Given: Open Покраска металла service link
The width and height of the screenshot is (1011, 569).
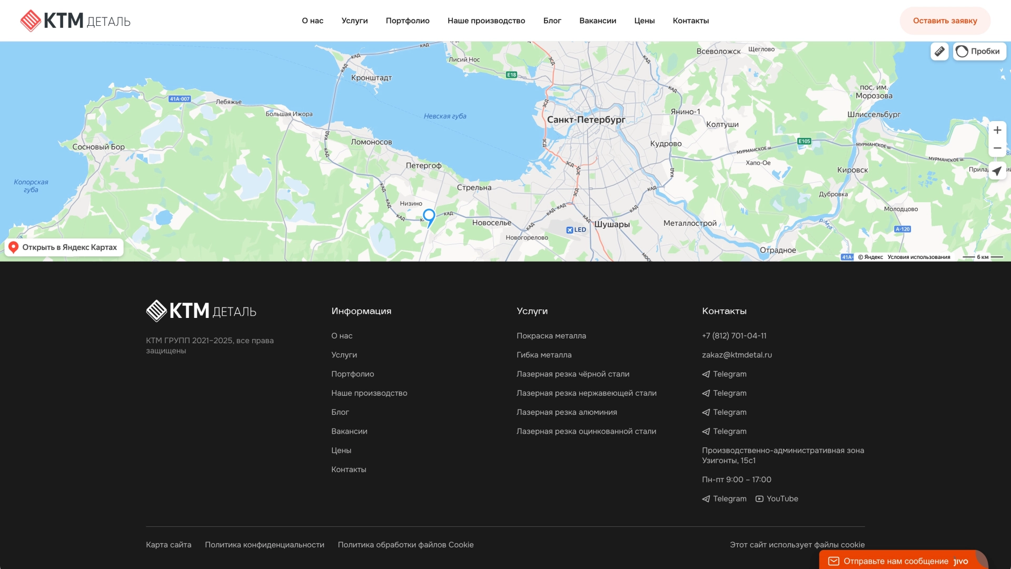Looking at the screenshot, I should coord(551,335).
